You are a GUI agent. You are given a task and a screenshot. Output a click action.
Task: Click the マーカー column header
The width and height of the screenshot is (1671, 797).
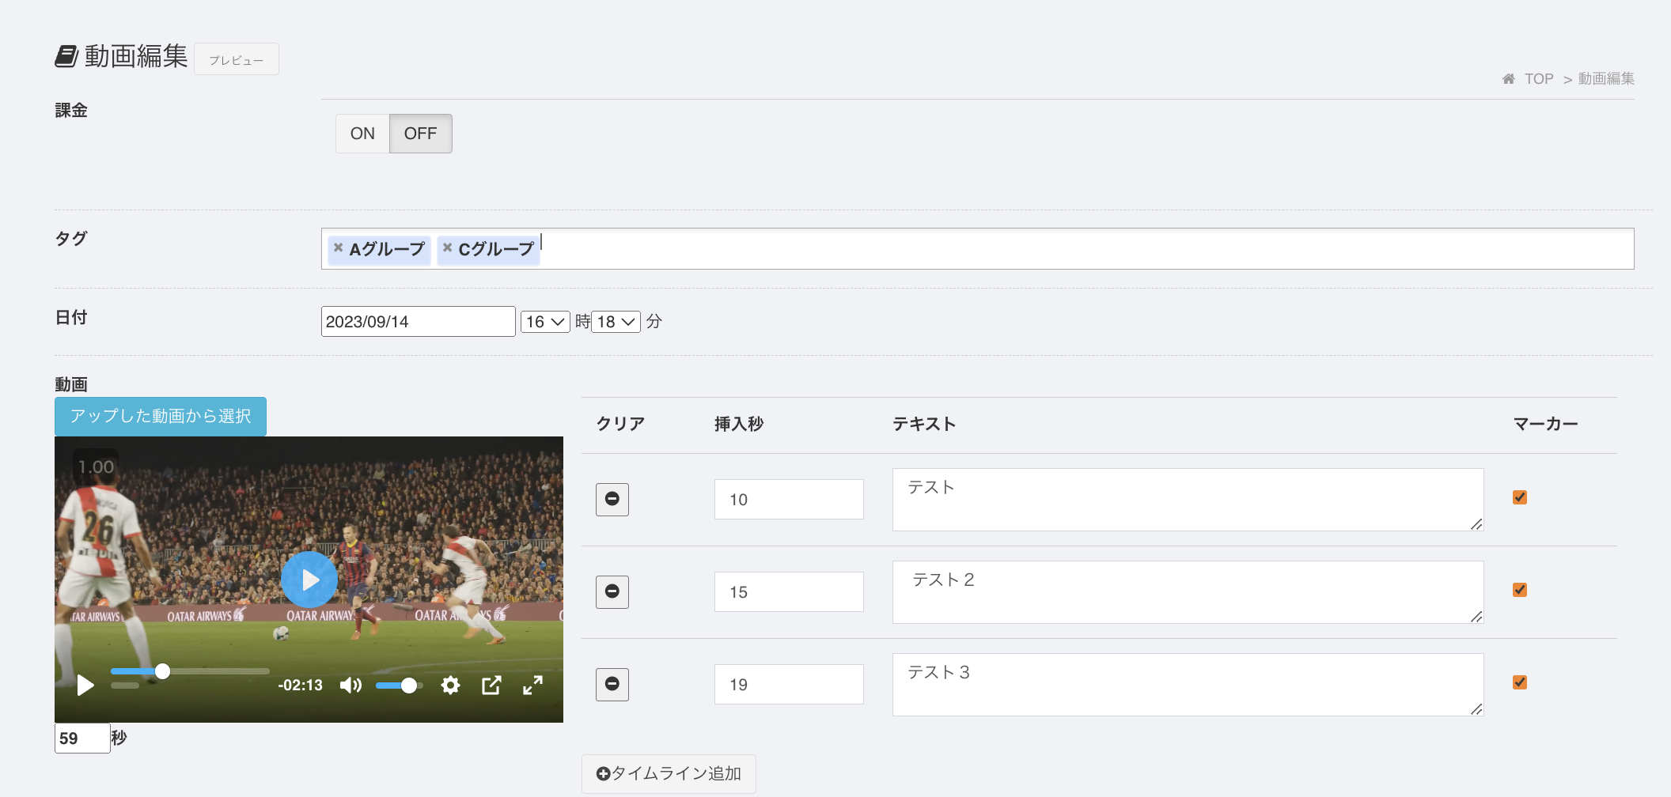1546,424
